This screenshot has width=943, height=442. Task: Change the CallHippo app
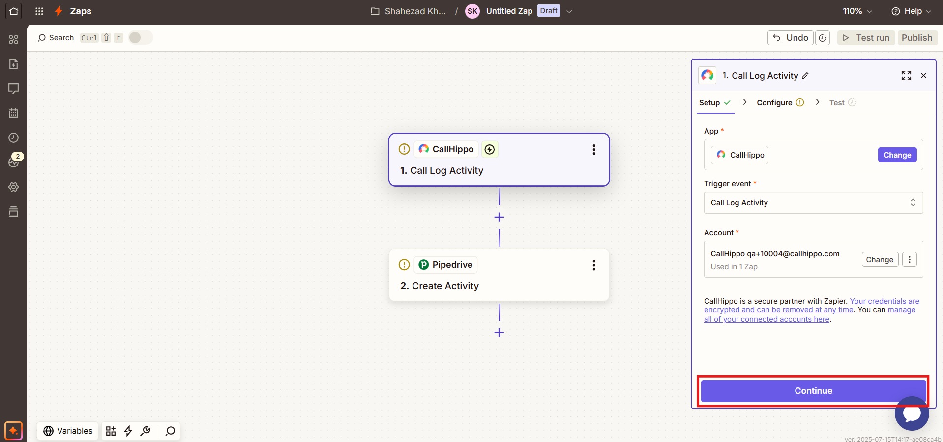pos(897,155)
